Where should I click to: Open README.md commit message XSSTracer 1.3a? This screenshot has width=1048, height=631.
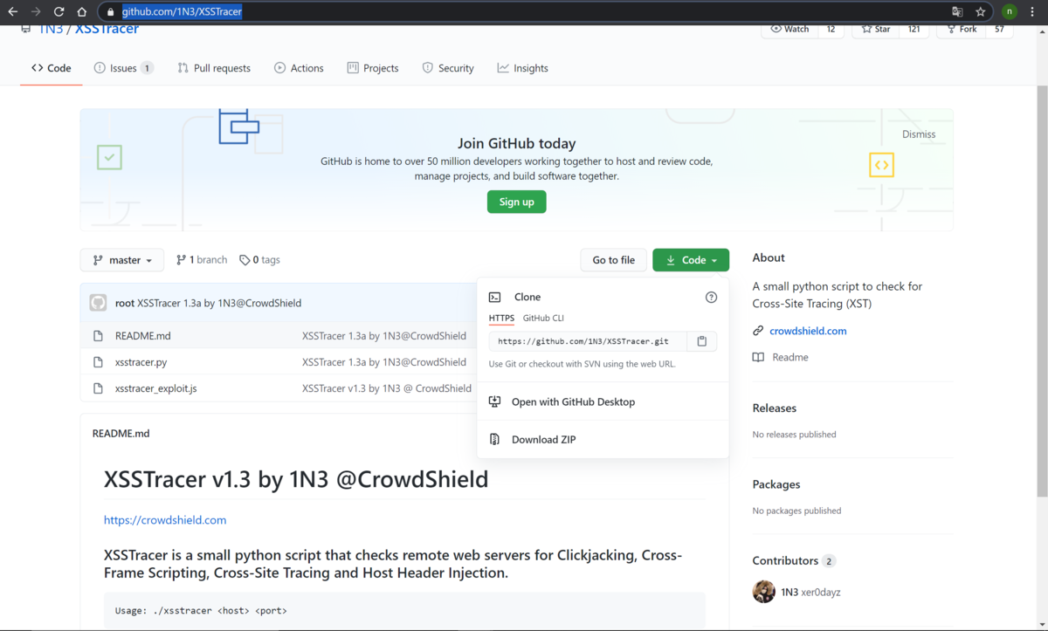(x=384, y=336)
